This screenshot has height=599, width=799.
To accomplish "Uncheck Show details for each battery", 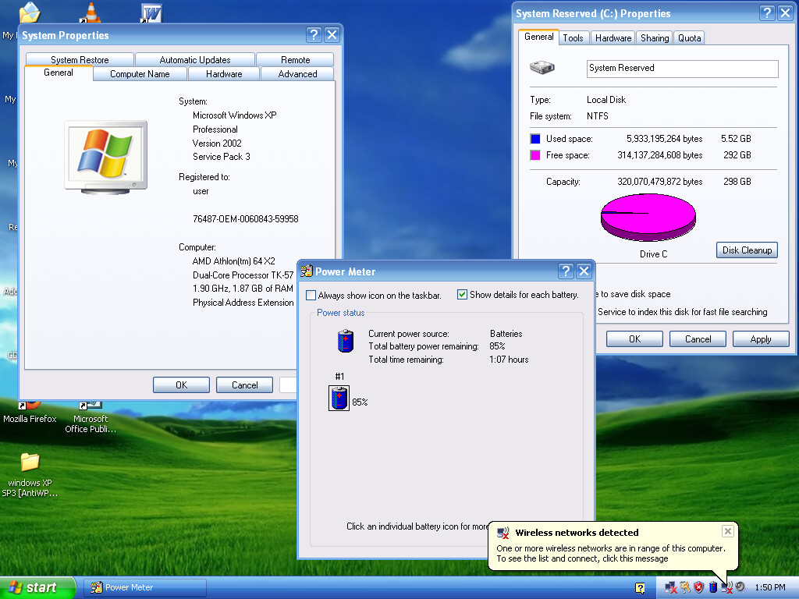I will (x=462, y=294).
